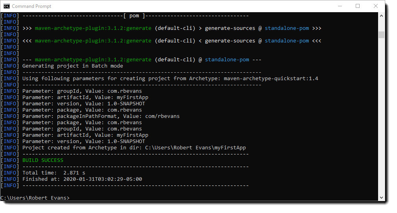Maximize the Command Prompt window
The image size is (397, 213).
(358, 6)
